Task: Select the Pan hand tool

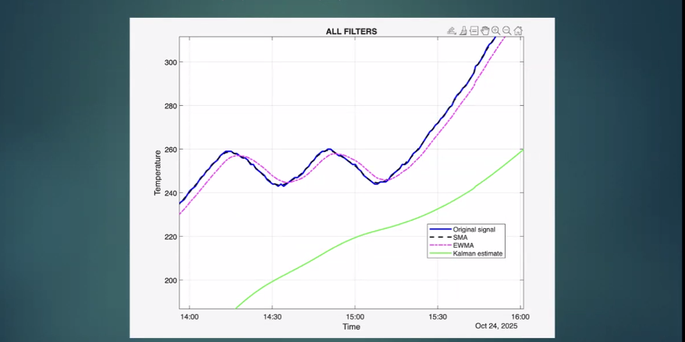Action: point(484,31)
